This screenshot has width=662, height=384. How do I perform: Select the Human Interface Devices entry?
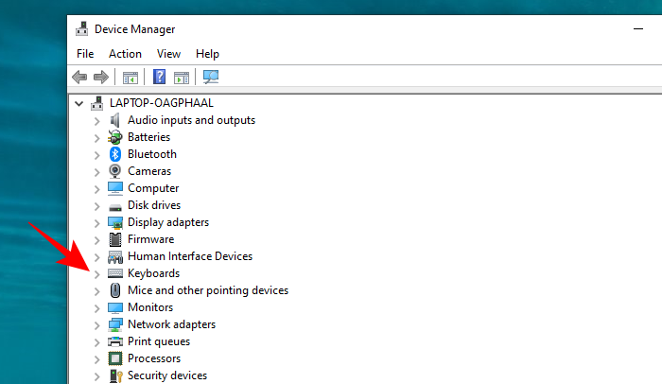pyautogui.click(x=189, y=256)
